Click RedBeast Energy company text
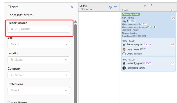177x103 pixels. pos(130,30)
